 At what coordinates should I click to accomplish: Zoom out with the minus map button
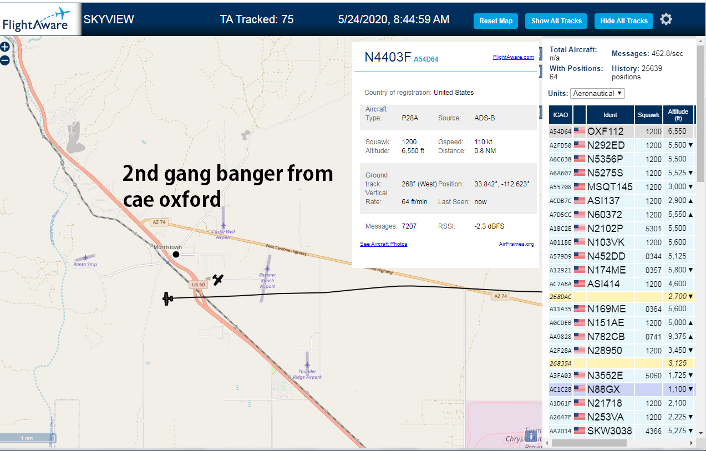point(5,60)
